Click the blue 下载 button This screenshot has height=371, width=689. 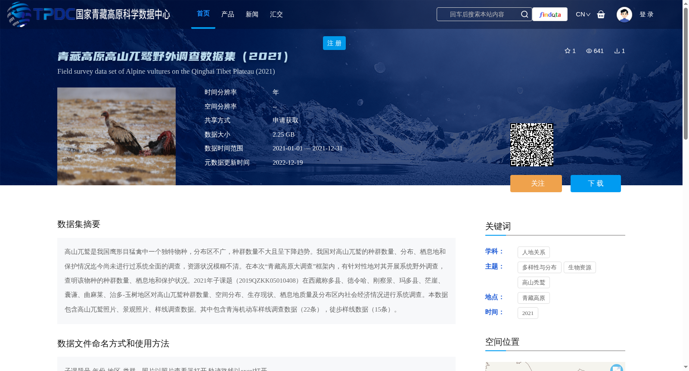(596, 184)
